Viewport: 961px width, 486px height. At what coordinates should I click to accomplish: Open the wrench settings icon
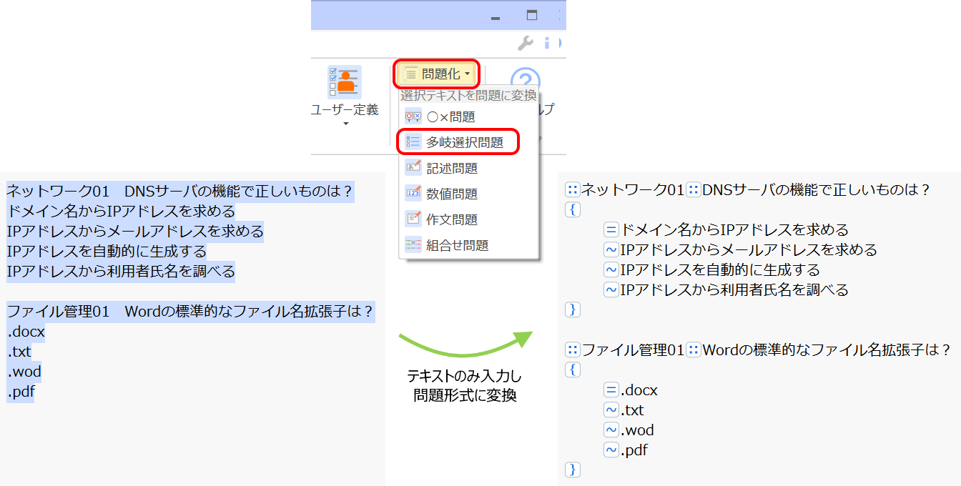[526, 44]
